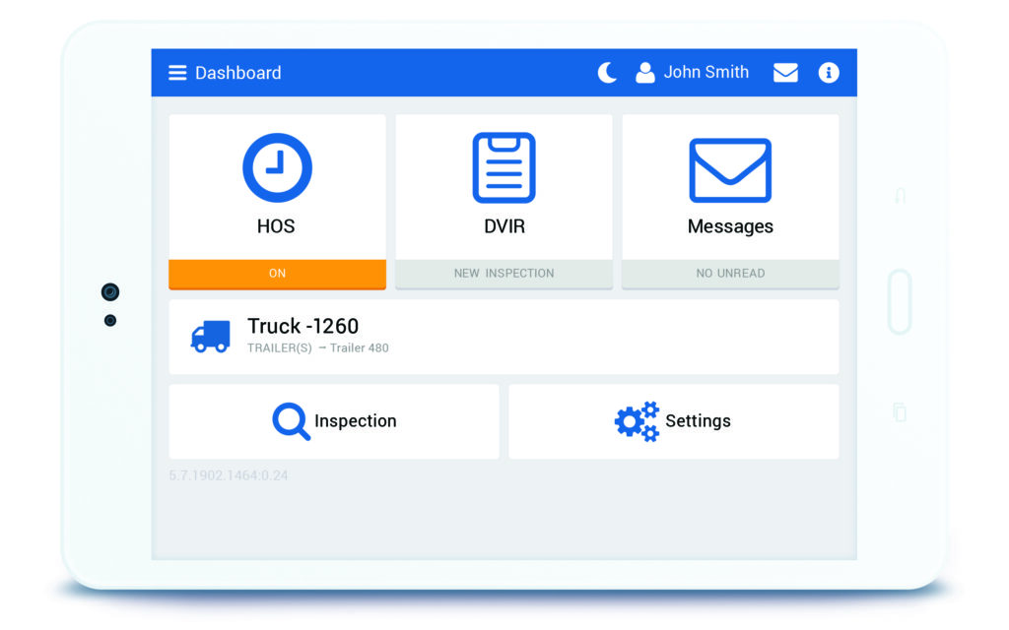Open the mail envelope icon in header
This screenshot has width=1009, height=630.
click(x=785, y=73)
